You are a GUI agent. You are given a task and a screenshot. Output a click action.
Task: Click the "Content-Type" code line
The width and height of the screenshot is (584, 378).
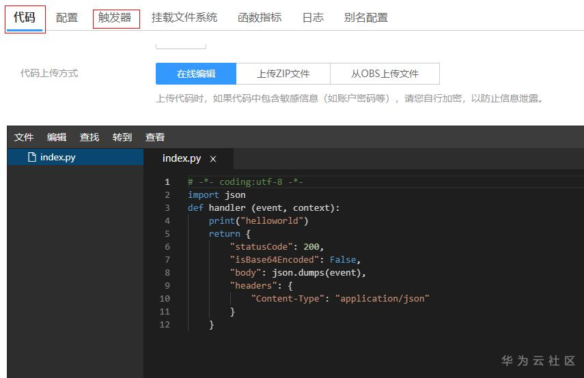pos(340,299)
